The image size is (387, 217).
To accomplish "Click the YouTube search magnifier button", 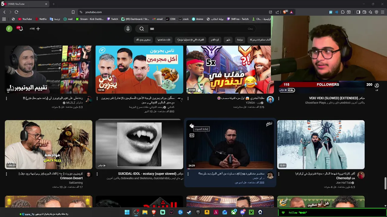I will point(141,29).
